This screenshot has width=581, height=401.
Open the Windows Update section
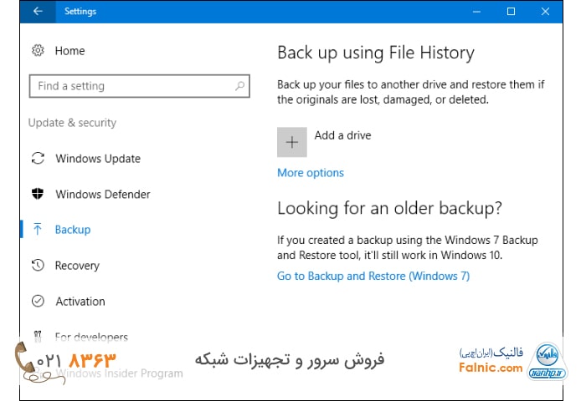click(x=98, y=159)
